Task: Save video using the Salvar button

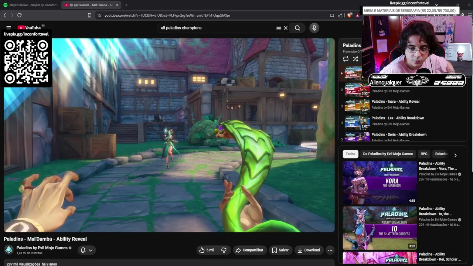Action: click(x=280, y=250)
